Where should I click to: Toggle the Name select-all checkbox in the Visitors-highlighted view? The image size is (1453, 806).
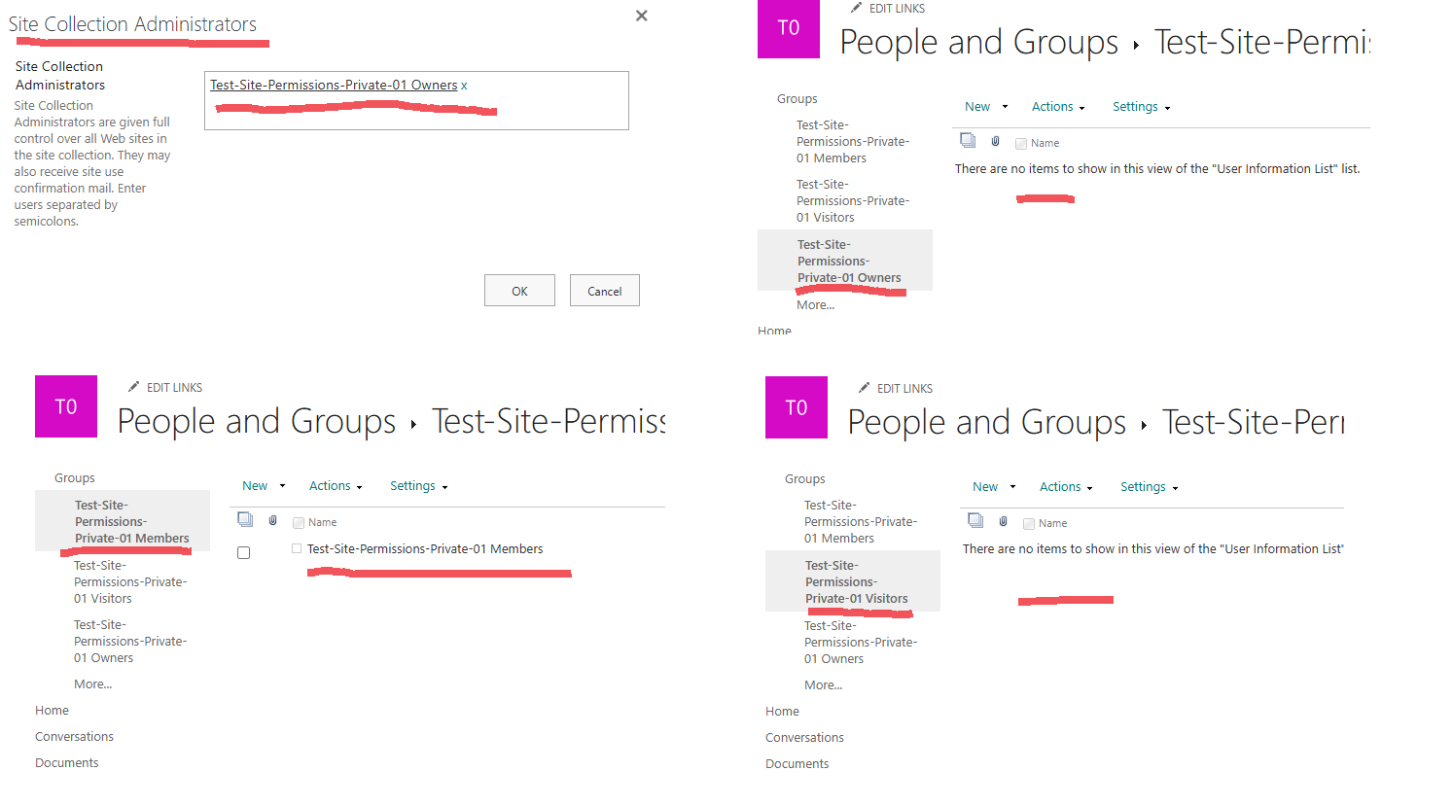(1029, 524)
